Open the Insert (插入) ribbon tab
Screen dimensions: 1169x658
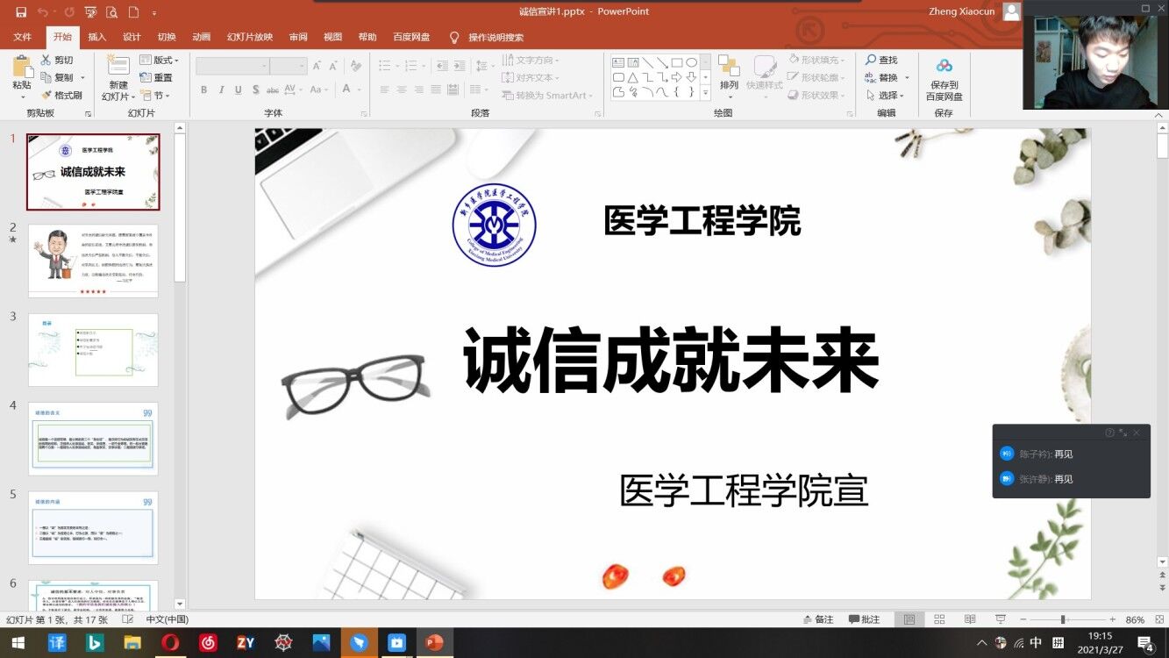click(96, 37)
